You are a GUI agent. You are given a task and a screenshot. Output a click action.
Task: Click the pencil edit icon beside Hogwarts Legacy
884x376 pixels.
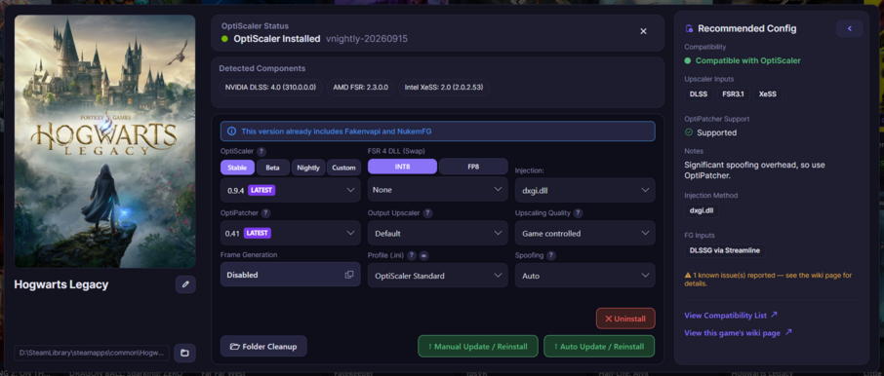coord(185,284)
